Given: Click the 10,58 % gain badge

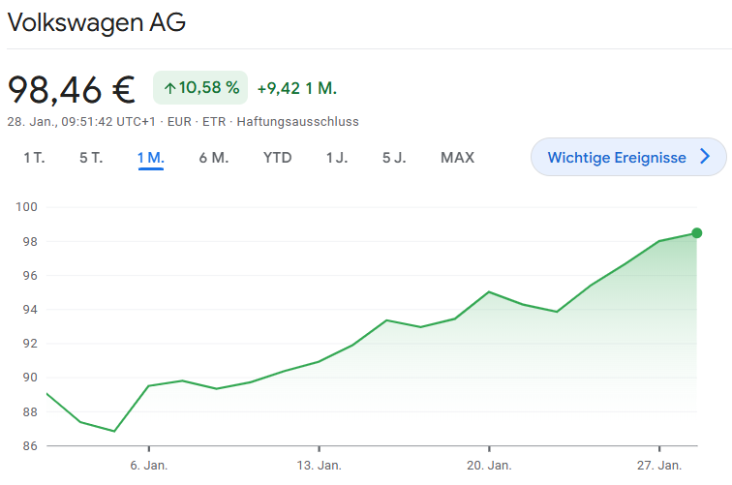Looking at the screenshot, I should [x=200, y=88].
